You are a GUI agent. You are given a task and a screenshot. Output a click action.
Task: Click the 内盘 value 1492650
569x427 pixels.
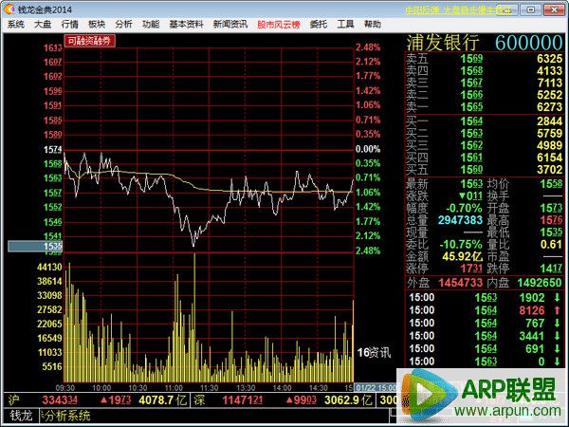pyautogui.click(x=540, y=283)
